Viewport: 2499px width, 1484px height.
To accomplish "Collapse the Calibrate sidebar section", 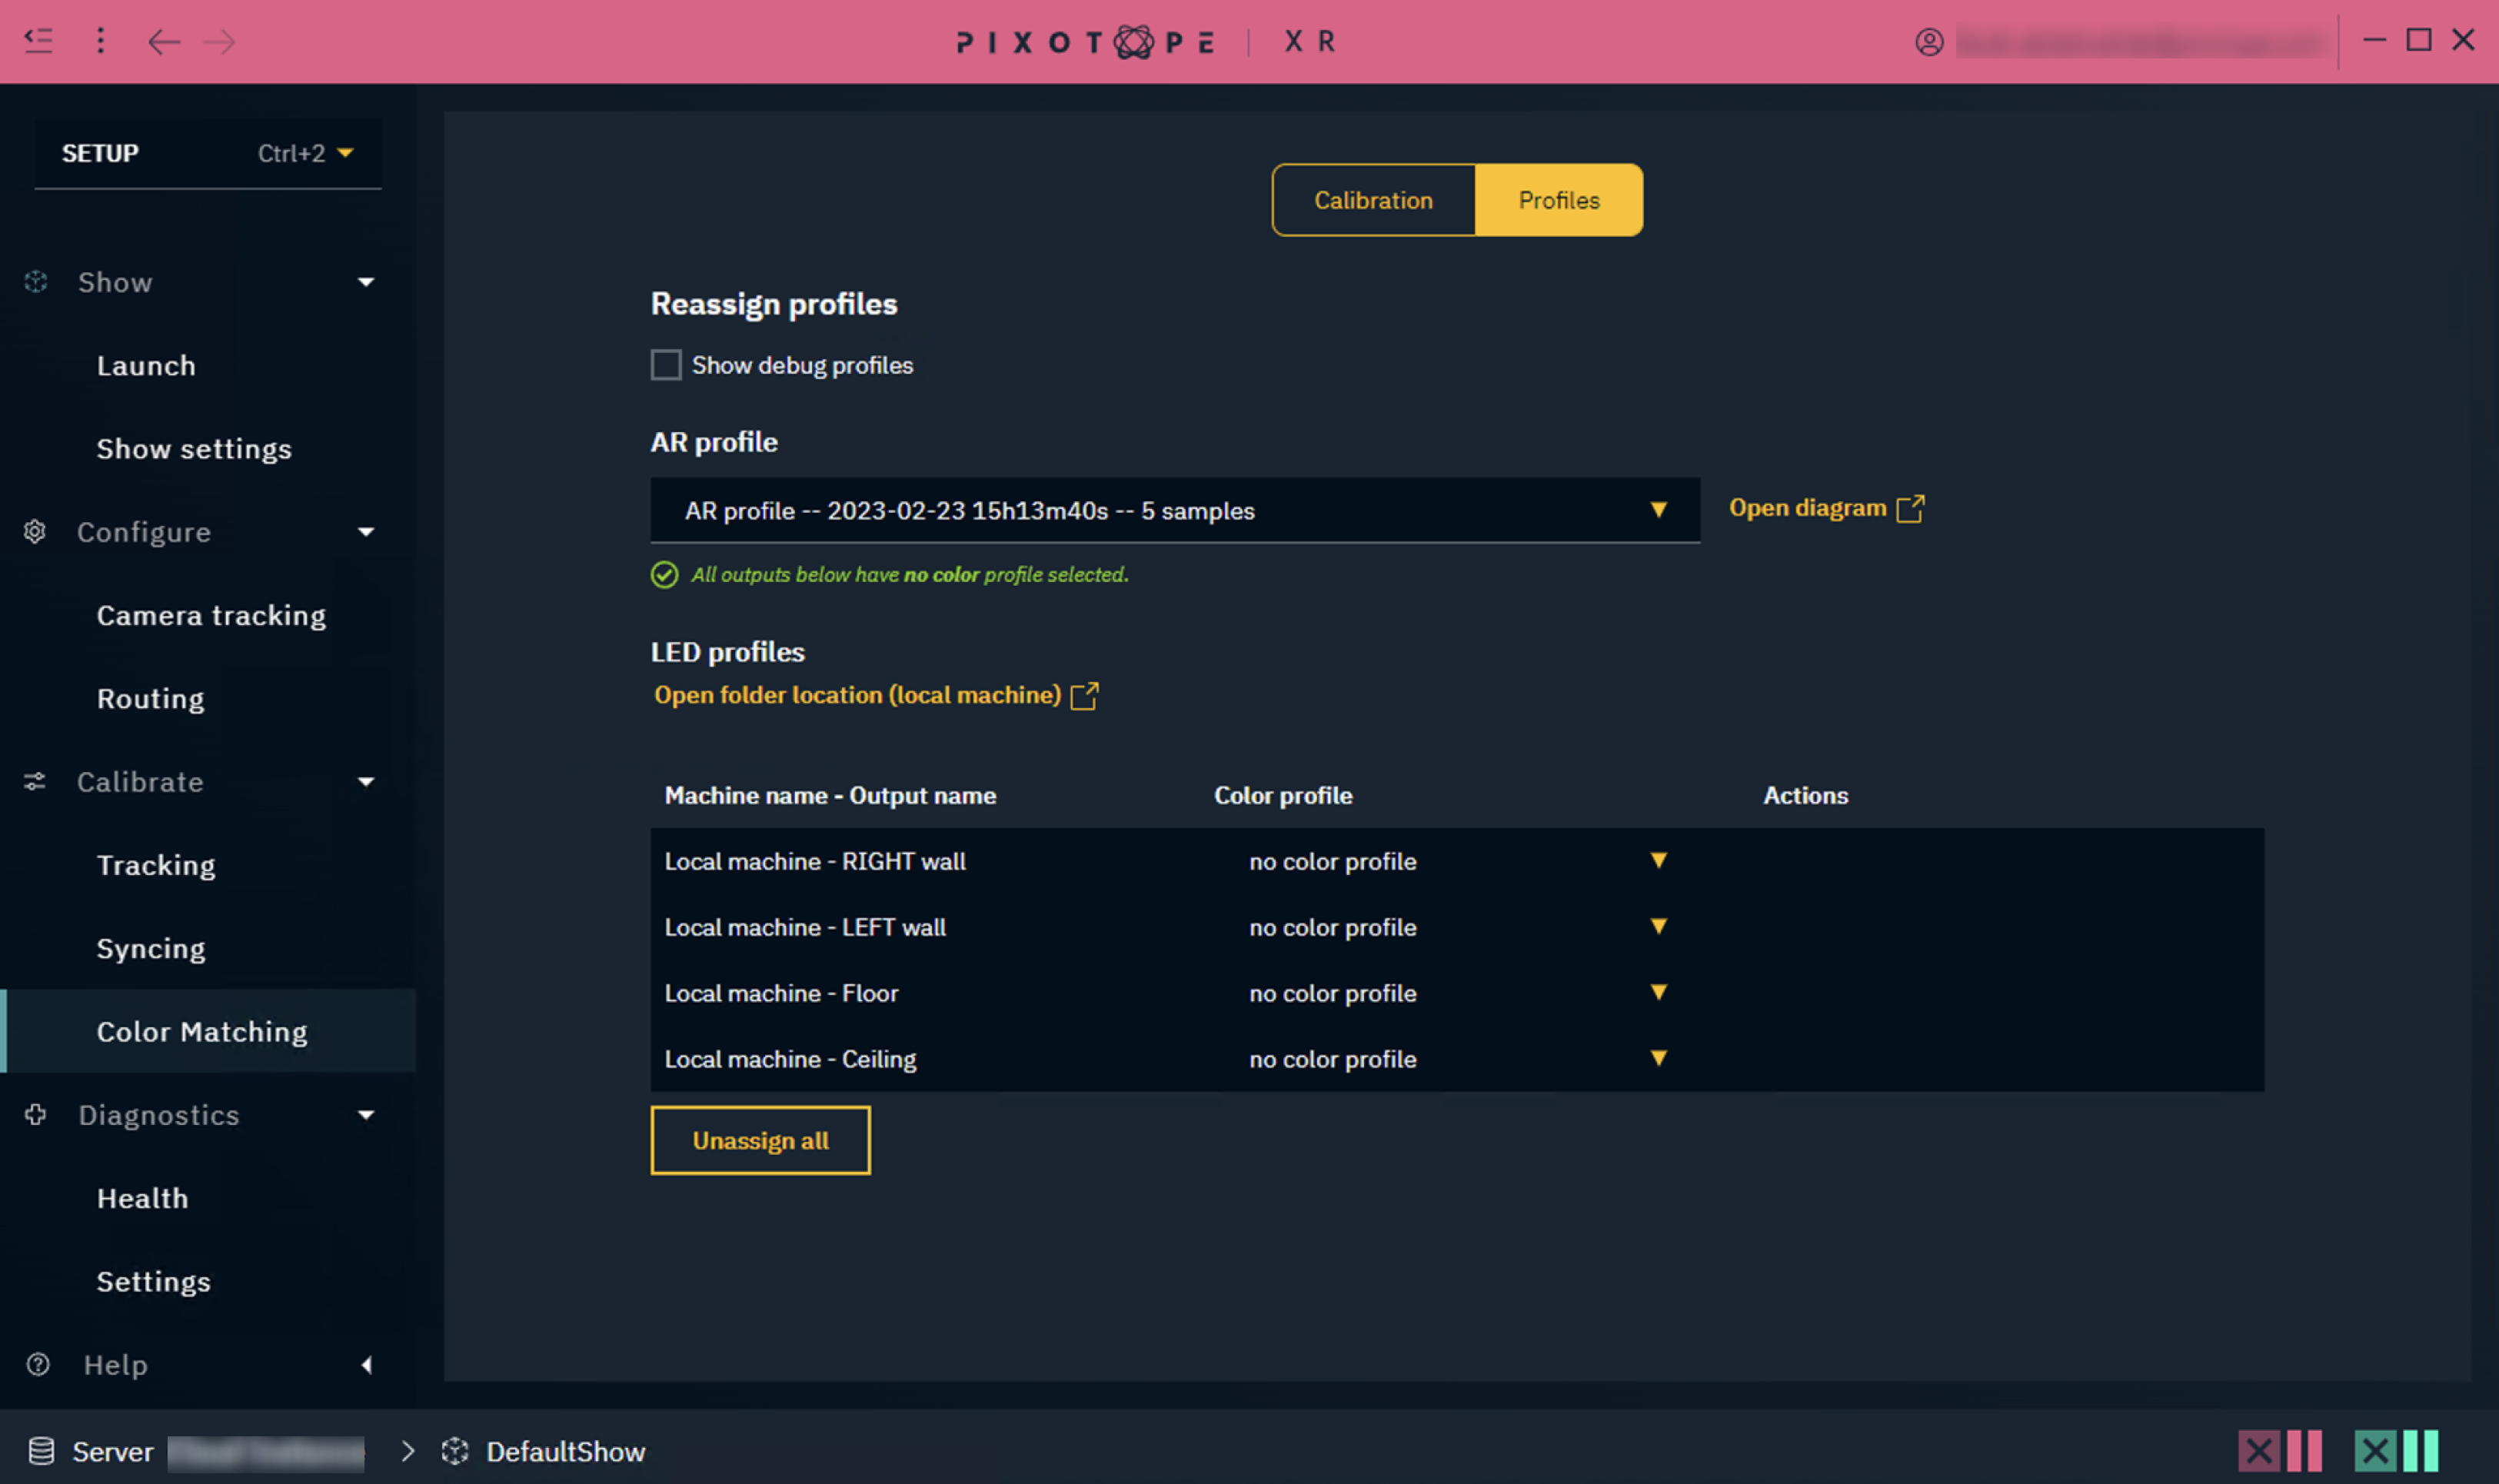I will tap(366, 782).
